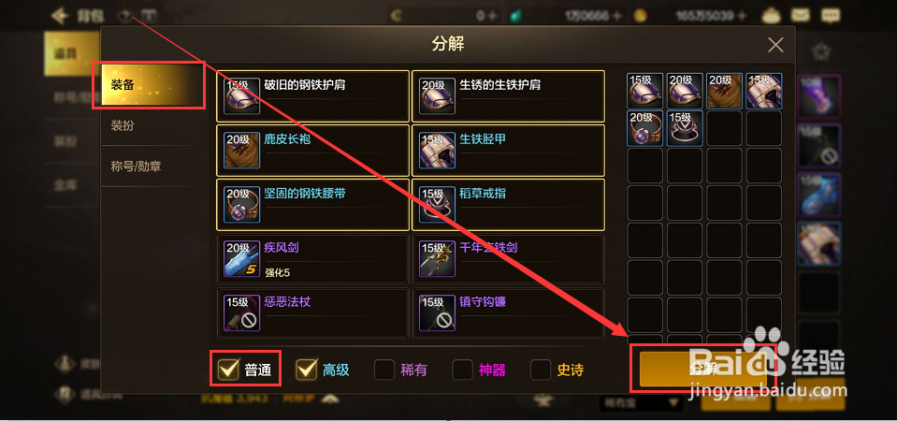This screenshot has width=897, height=421.
Task: Select the 千年玄铁剑 sword icon
Action: [x=438, y=258]
